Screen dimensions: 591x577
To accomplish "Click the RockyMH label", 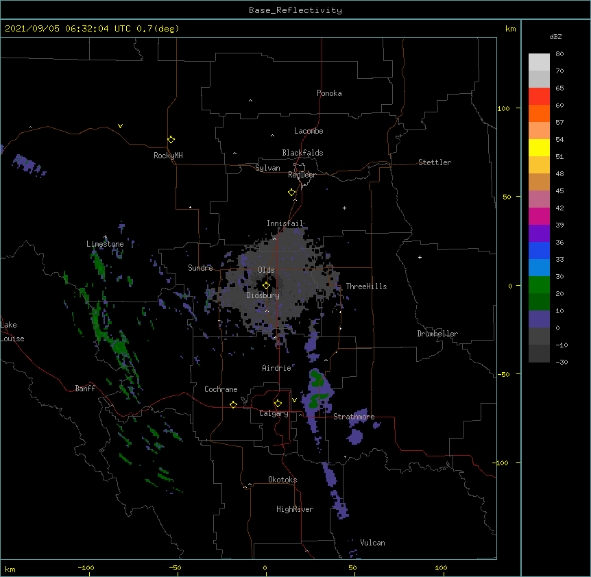I will click(x=168, y=156).
